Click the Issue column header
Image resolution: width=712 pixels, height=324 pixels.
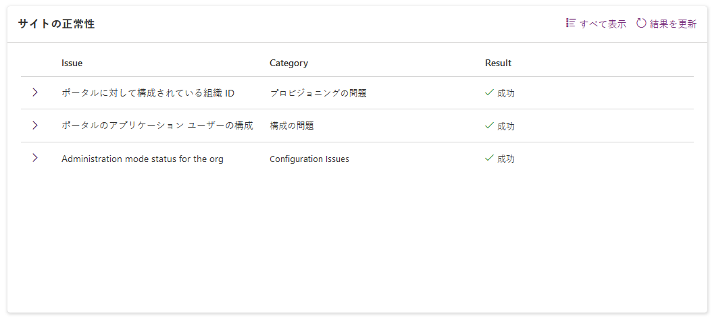[72, 63]
